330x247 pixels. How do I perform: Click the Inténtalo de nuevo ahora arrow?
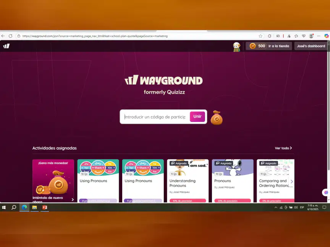[x=73, y=199]
